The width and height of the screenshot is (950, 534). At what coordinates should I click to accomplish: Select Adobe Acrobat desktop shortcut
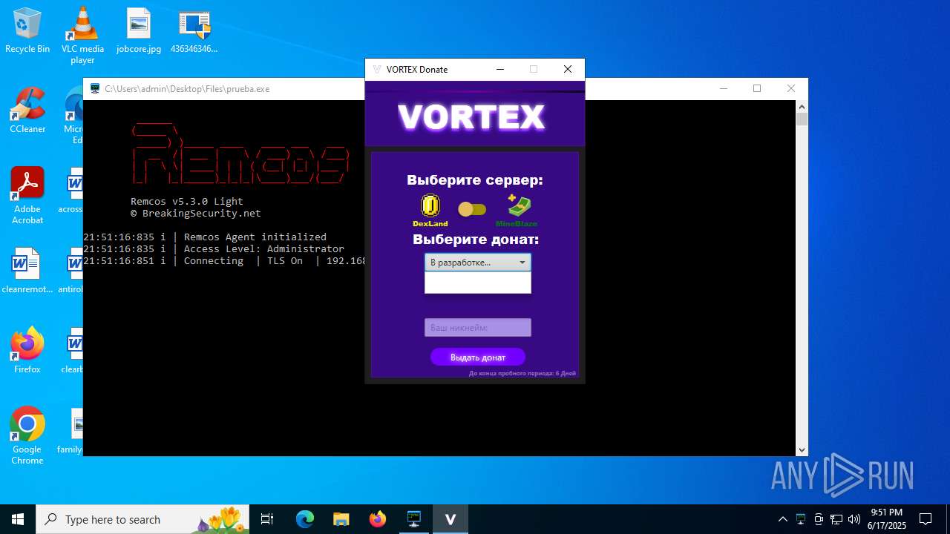click(27, 196)
